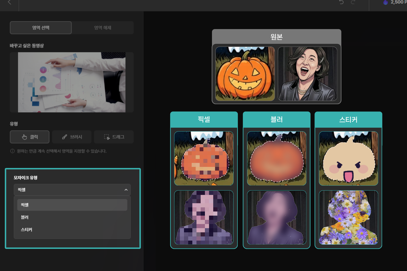This screenshot has width=407, height=271.
Task: Undo the last action
Action: [x=341, y=2]
